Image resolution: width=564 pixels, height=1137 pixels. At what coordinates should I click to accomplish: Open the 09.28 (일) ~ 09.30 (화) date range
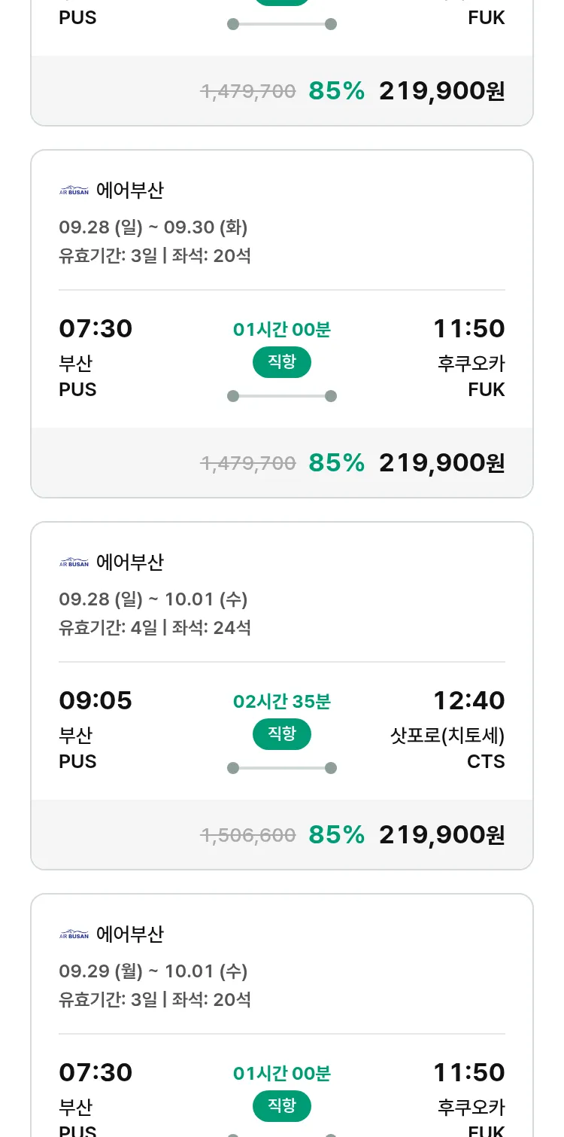(x=153, y=227)
